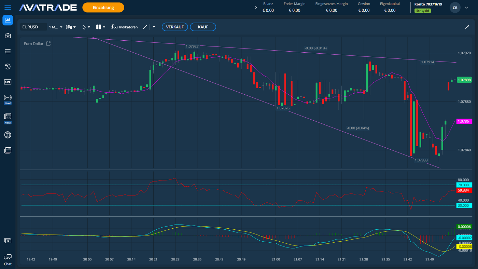Viewport: 478px width, 269px height.
Task: Click the CB account avatar
Action: 455,8
